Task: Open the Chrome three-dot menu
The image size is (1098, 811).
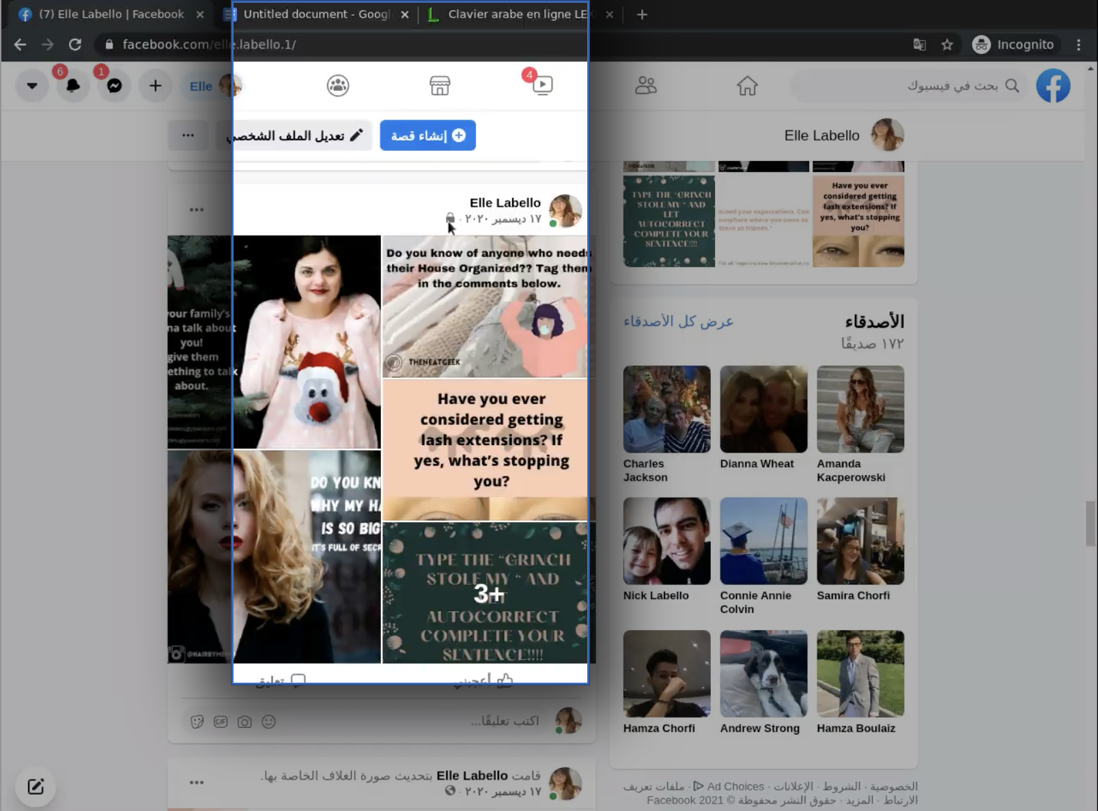Action: pos(1079,44)
